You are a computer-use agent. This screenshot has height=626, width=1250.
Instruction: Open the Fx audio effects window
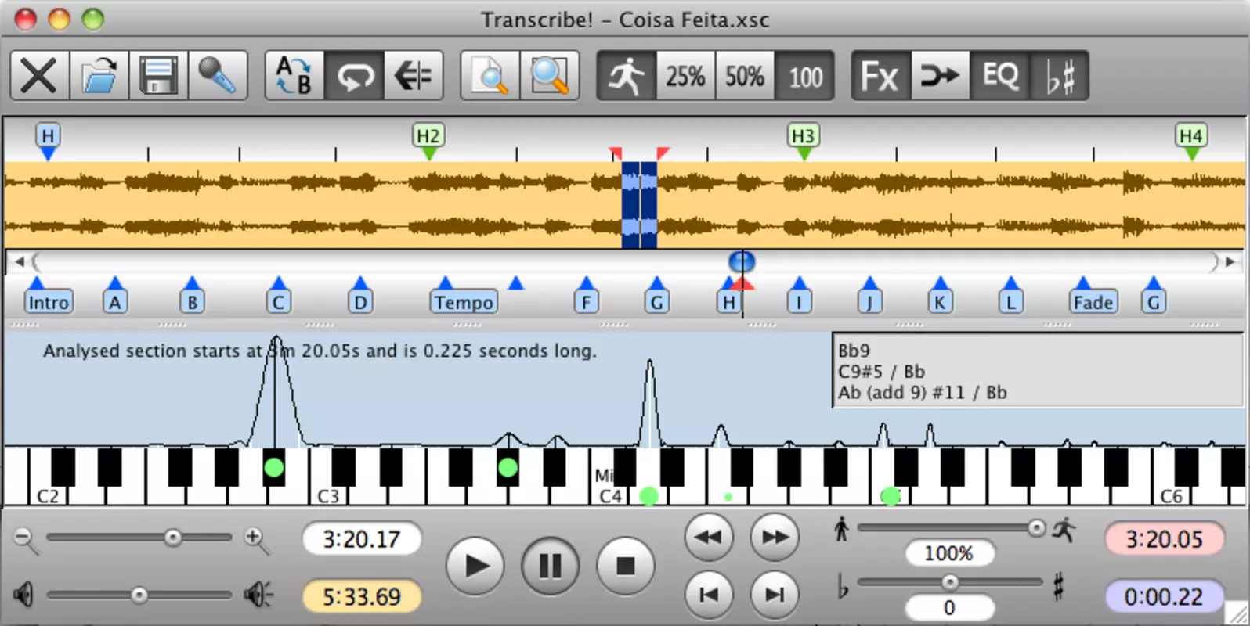(881, 76)
